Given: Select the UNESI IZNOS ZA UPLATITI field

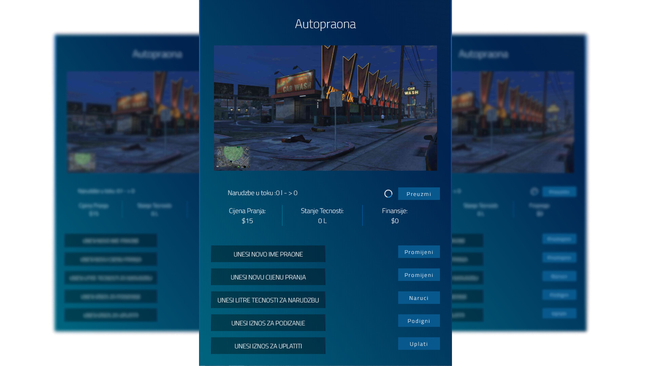Looking at the screenshot, I should (x=268, y=346).
